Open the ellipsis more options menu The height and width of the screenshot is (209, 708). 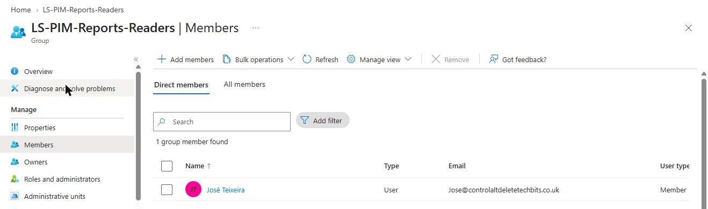(256, 28)
